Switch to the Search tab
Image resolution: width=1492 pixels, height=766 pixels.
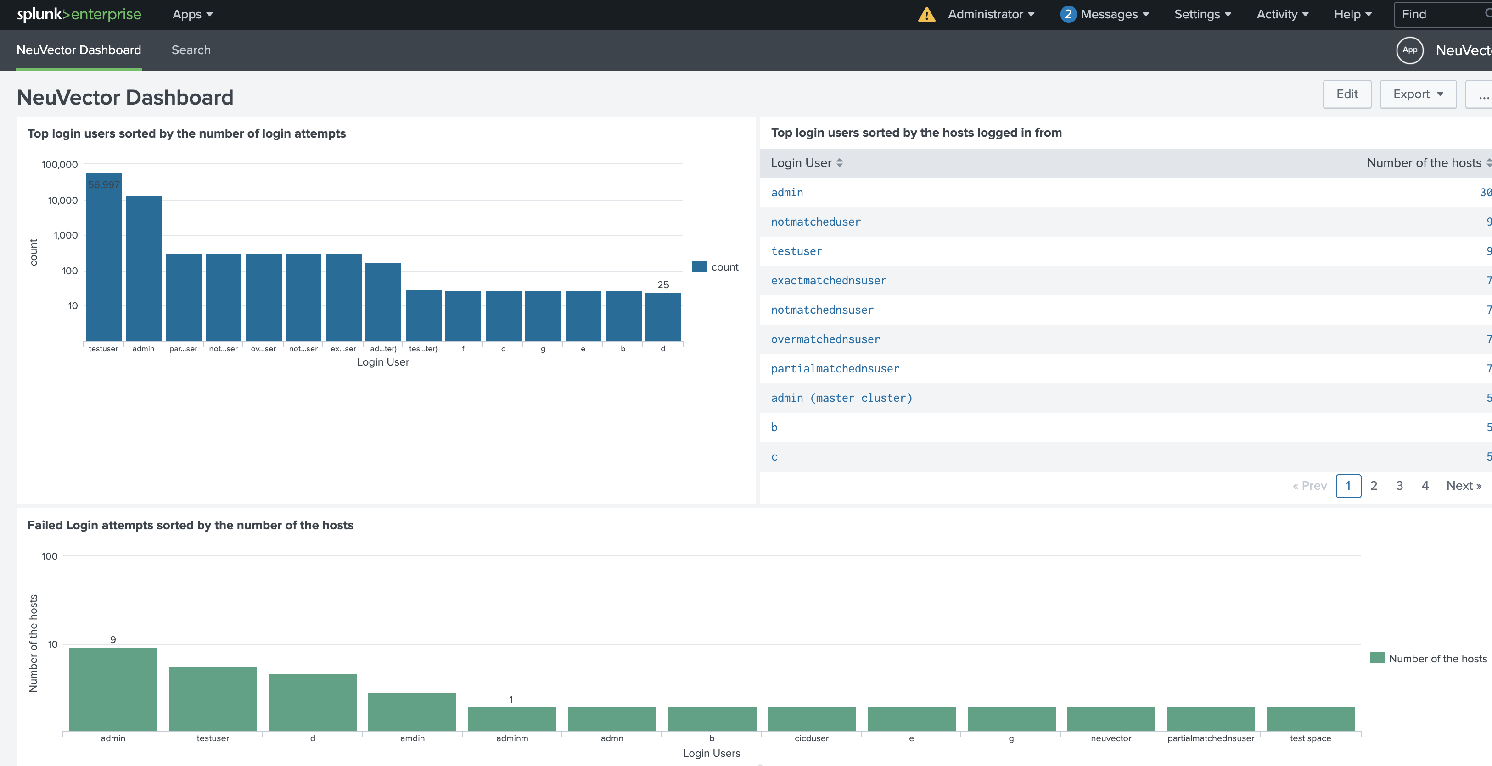[x=191, y=50]
